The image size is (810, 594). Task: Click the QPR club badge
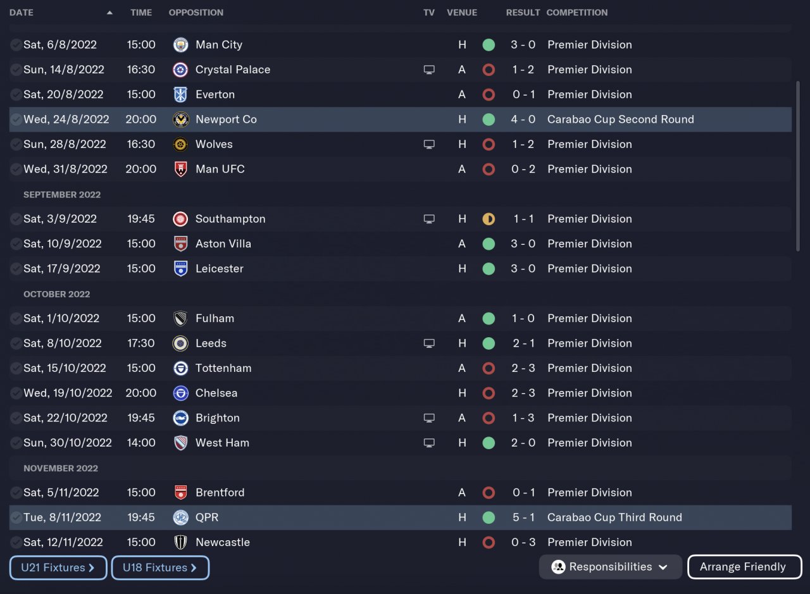[x=180, y=517]
